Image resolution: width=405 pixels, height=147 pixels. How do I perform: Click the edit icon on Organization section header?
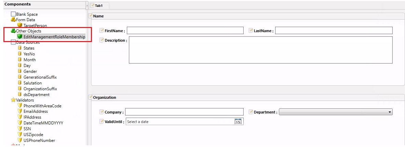click(91, 97)
